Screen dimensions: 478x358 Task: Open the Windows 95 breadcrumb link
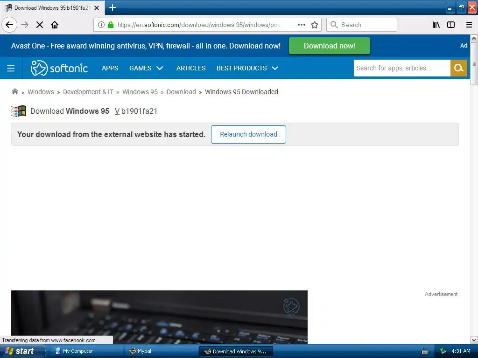(140, 92)
